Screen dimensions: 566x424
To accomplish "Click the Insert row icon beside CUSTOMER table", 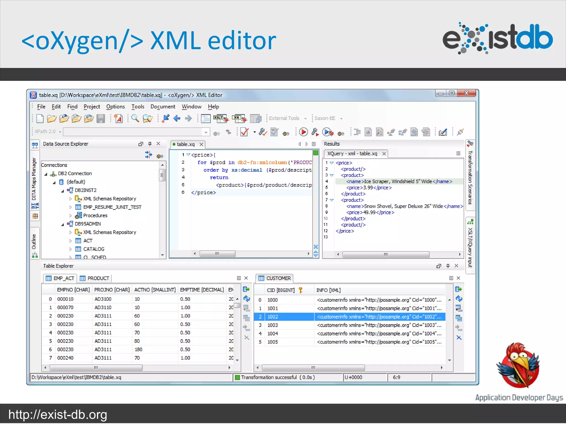I will 459,308.
